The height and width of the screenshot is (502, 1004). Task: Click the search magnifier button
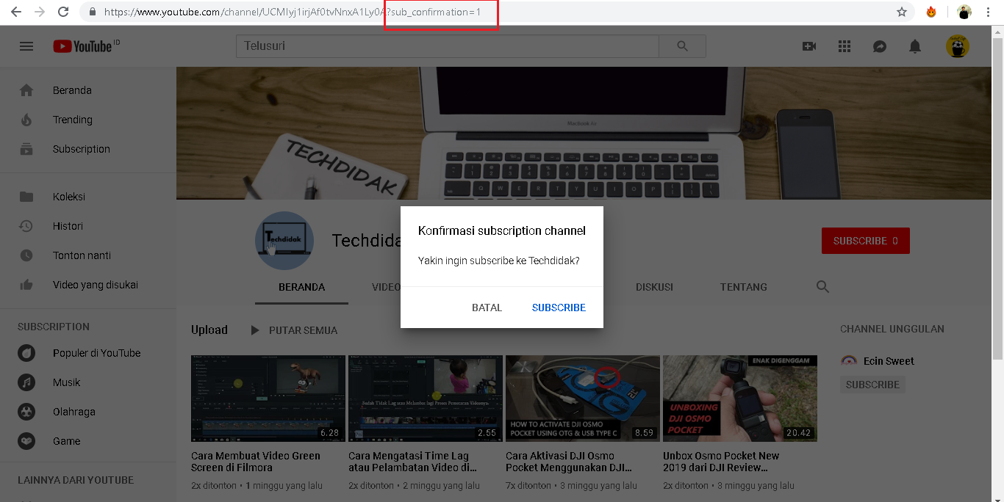682,46
